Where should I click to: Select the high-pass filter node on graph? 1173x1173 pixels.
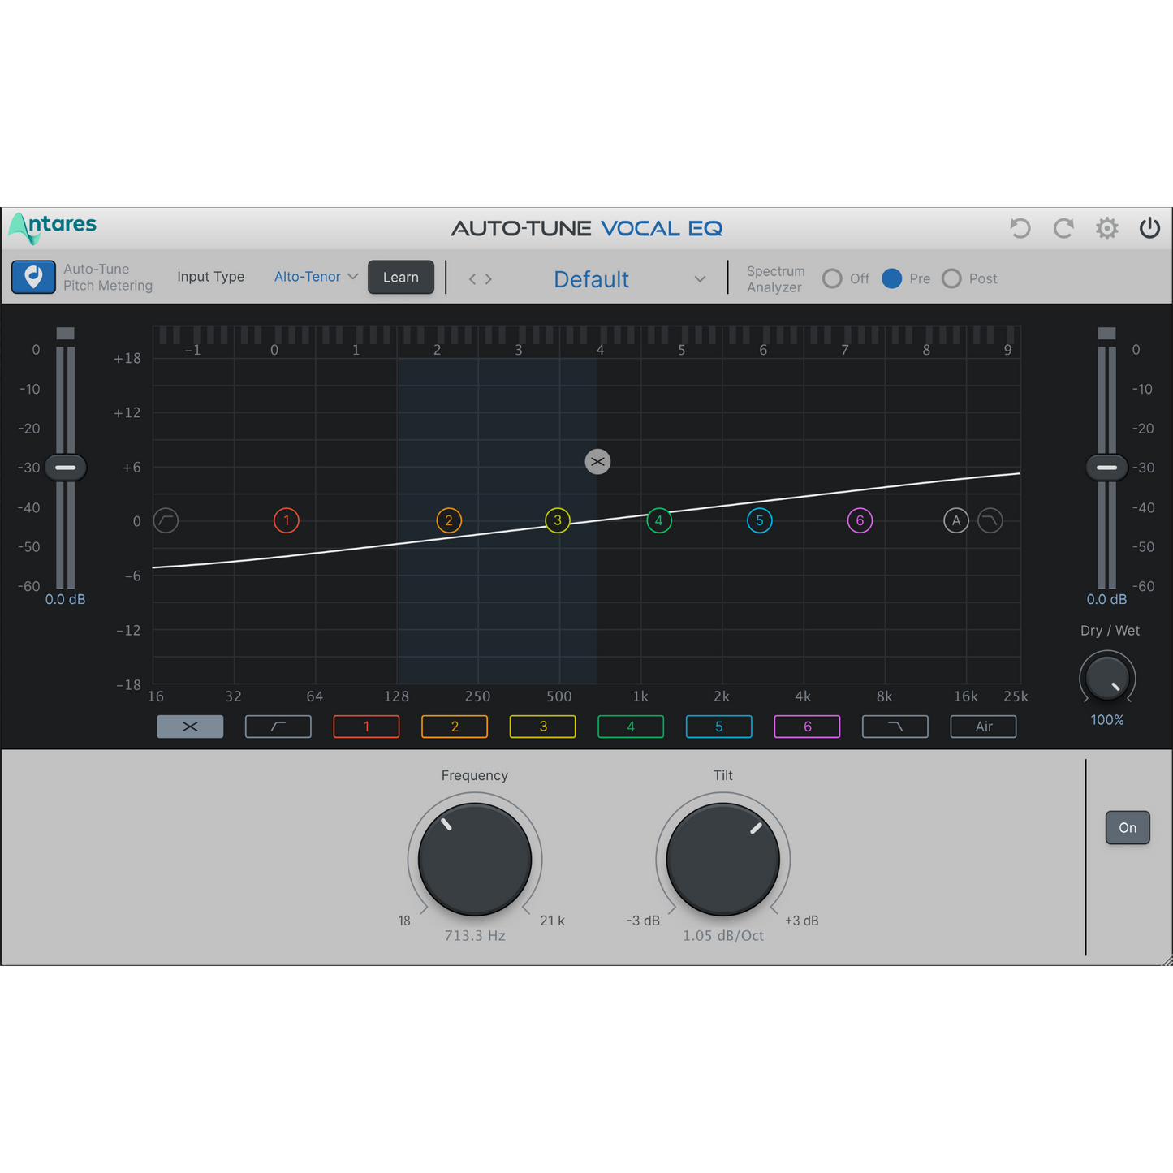[x=166, y=520]
